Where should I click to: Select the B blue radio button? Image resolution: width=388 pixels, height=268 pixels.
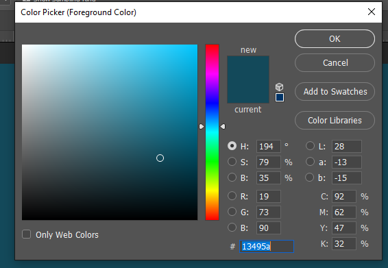tap(232, 228)
